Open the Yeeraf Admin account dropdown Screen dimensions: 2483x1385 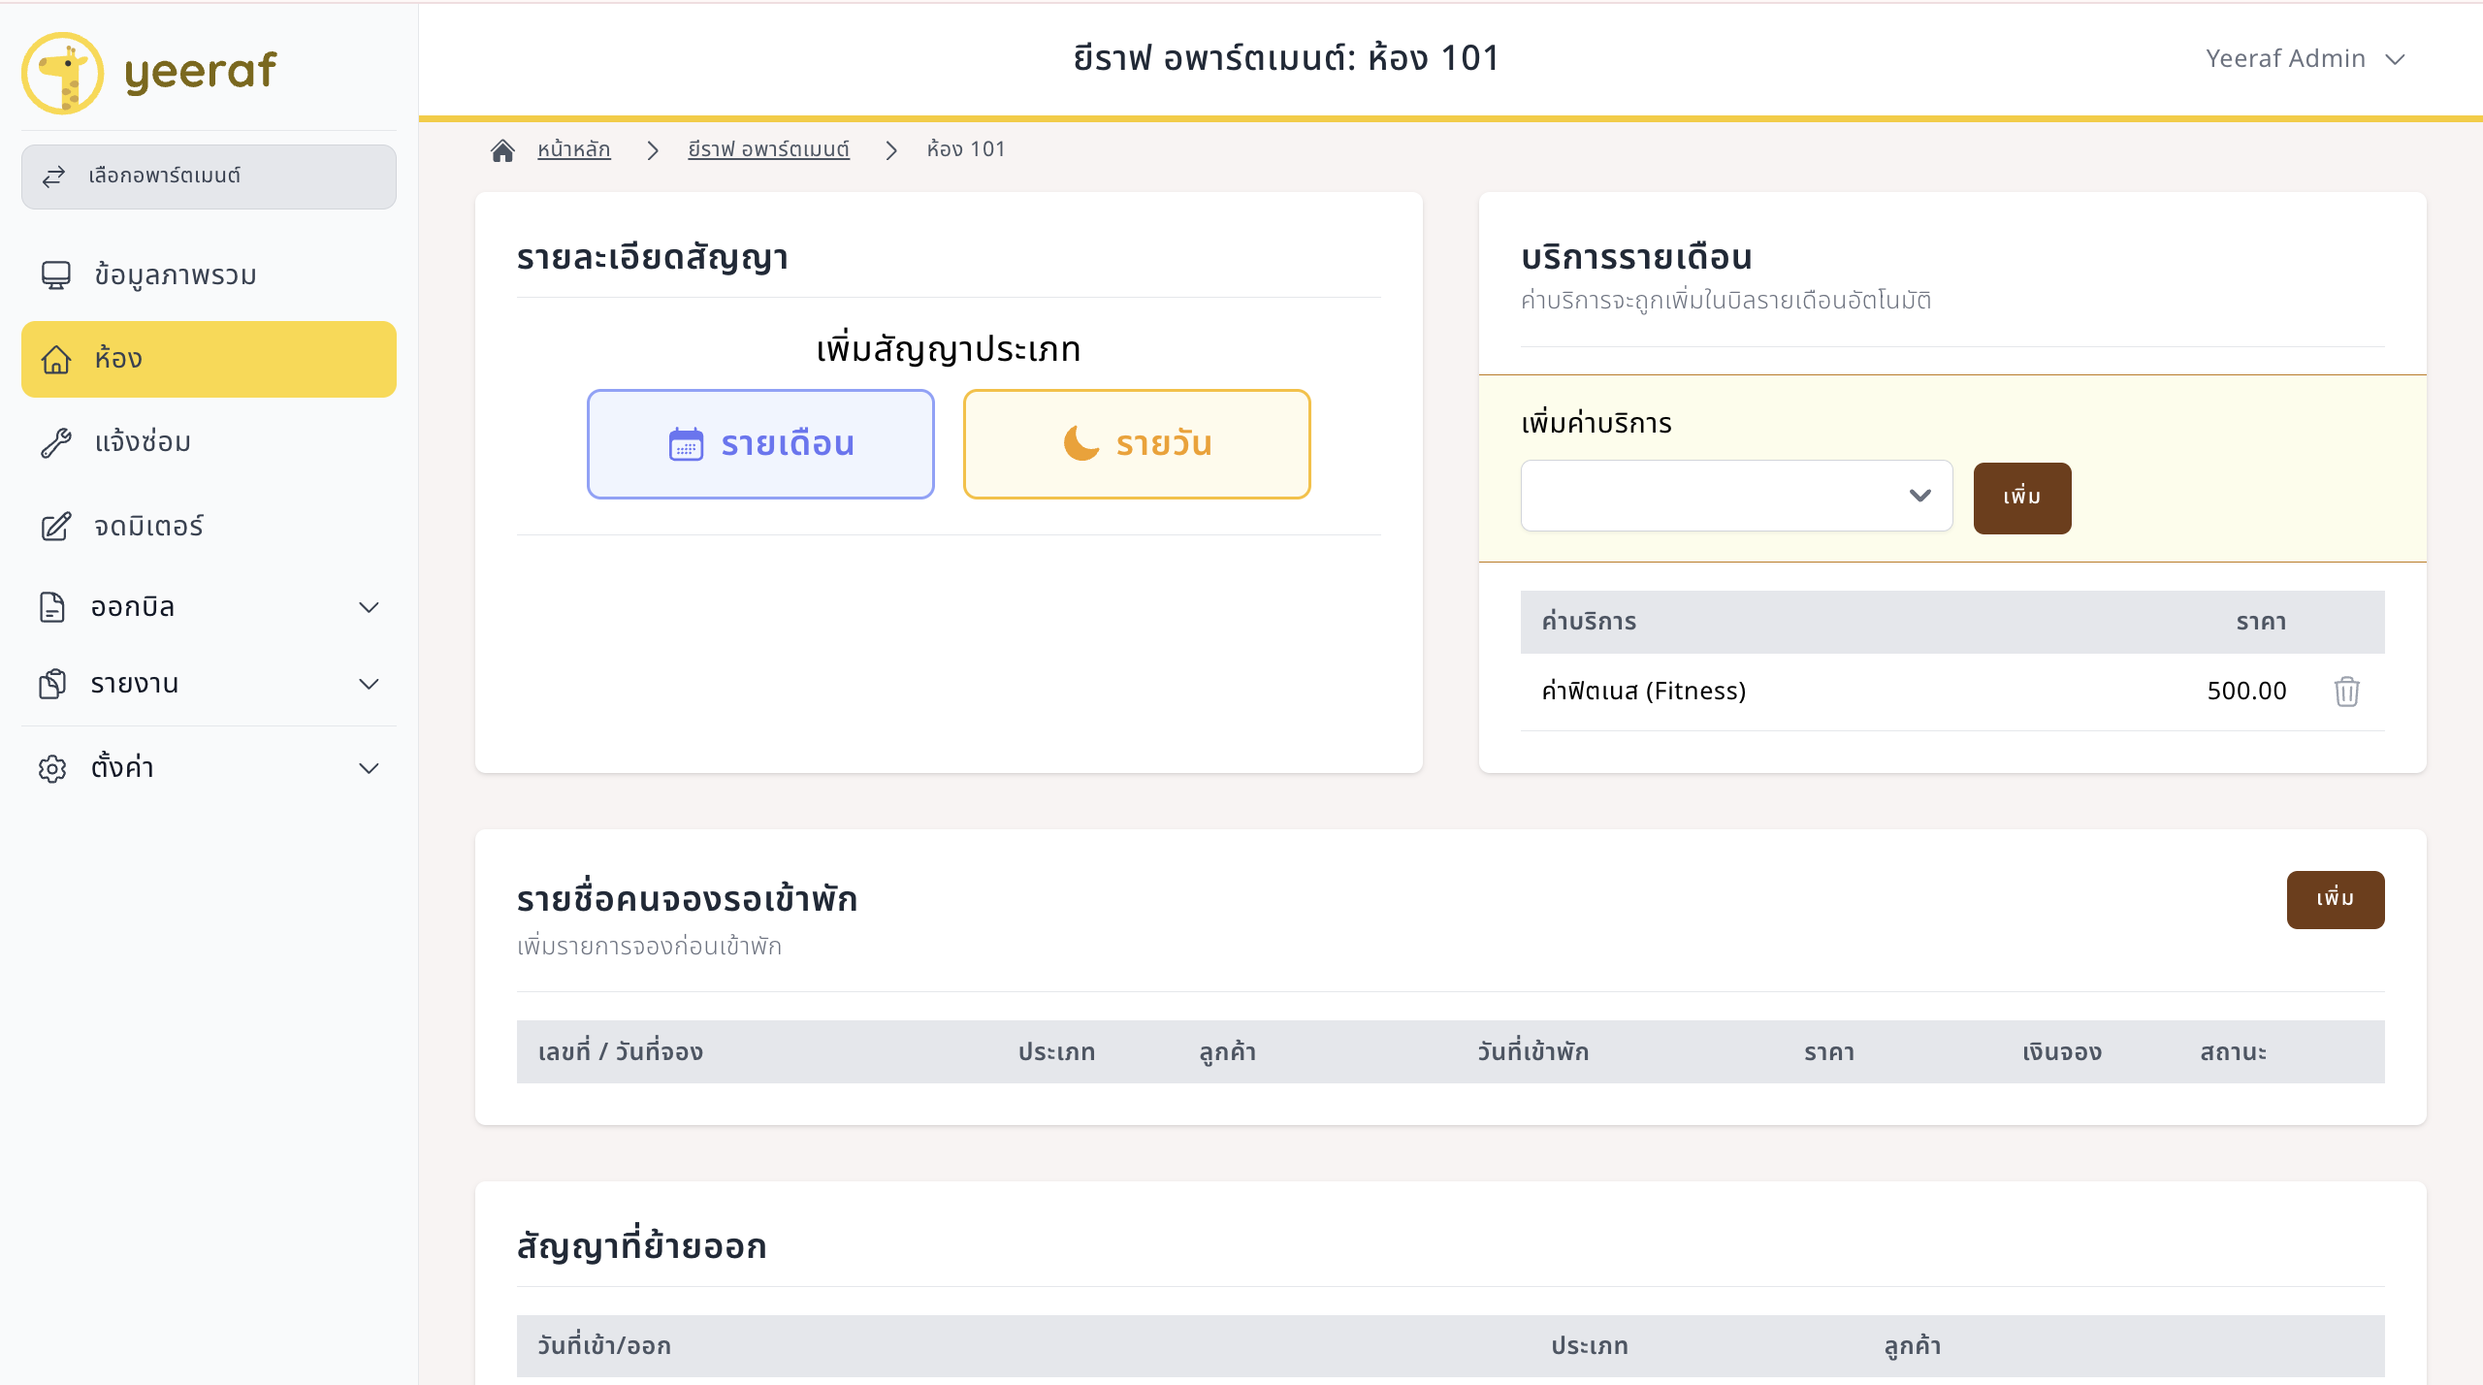[x=2305, y=59]
